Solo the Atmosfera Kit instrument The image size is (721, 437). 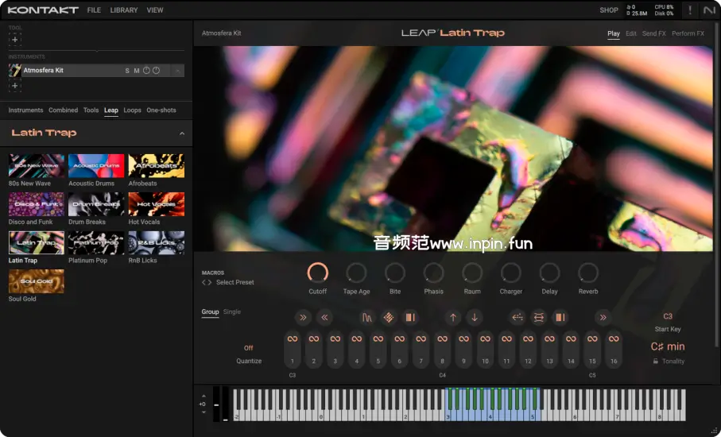[x=126, y=71]
